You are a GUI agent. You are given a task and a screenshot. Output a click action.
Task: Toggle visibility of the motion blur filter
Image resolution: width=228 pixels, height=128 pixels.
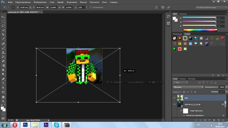(184, 116)
